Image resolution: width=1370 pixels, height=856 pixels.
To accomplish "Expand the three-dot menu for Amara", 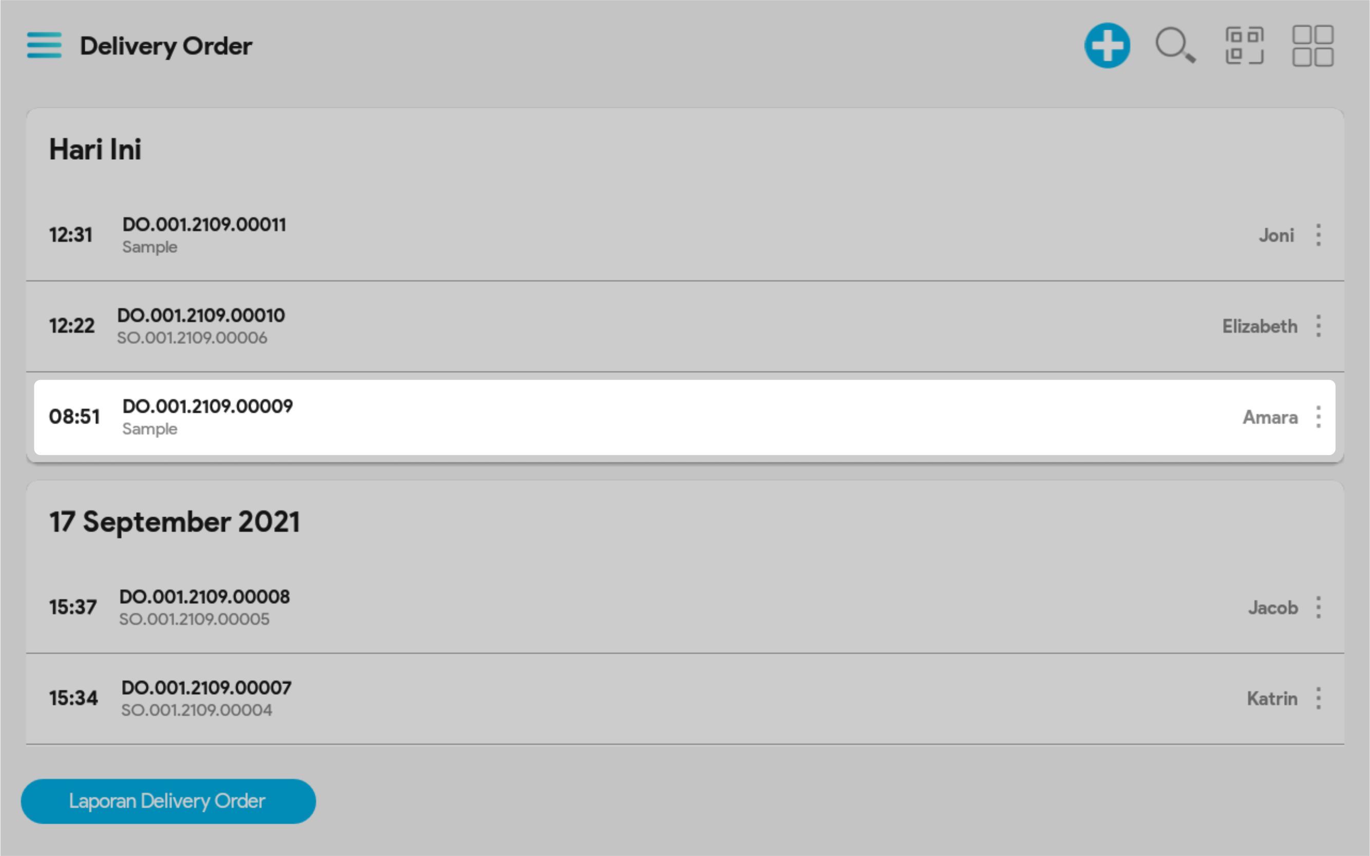I will 1319,417.
